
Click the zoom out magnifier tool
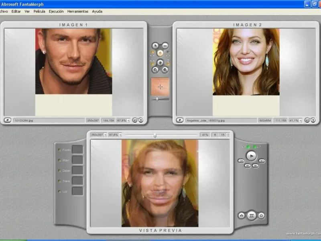pos(165,70)
